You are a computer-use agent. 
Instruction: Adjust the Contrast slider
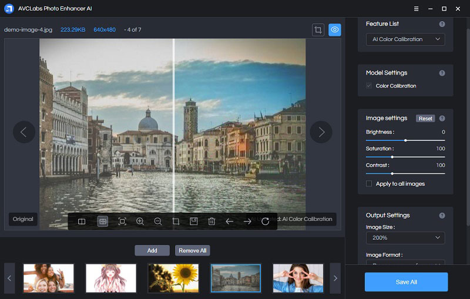405,173
